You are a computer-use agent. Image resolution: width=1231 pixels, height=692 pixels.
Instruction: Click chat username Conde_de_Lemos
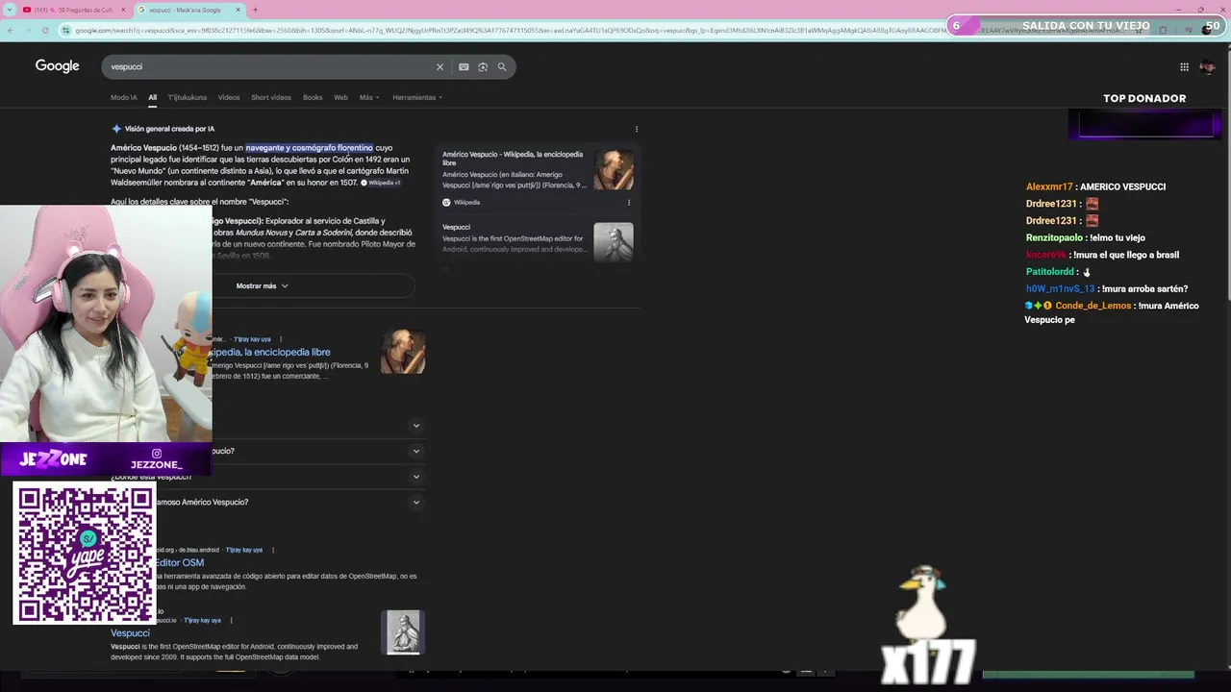point(1093,306)
